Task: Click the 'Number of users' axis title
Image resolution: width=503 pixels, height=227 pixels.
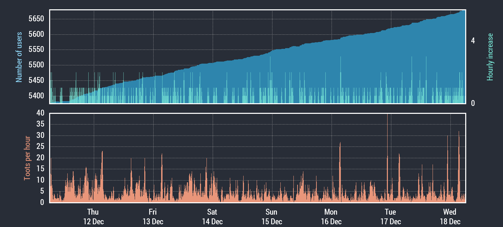Action: click(x=19, y=57)
